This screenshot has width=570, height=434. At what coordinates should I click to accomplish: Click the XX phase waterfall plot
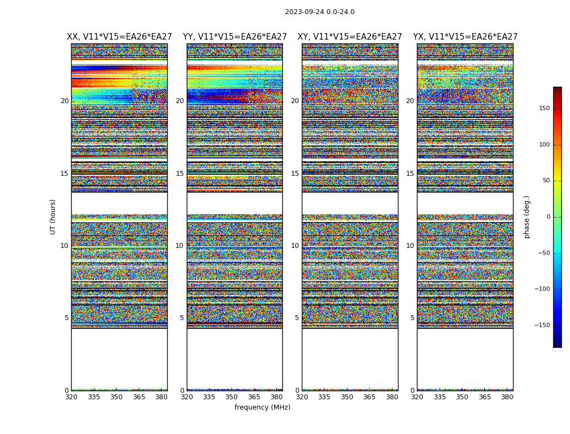(x=119, y=217)
